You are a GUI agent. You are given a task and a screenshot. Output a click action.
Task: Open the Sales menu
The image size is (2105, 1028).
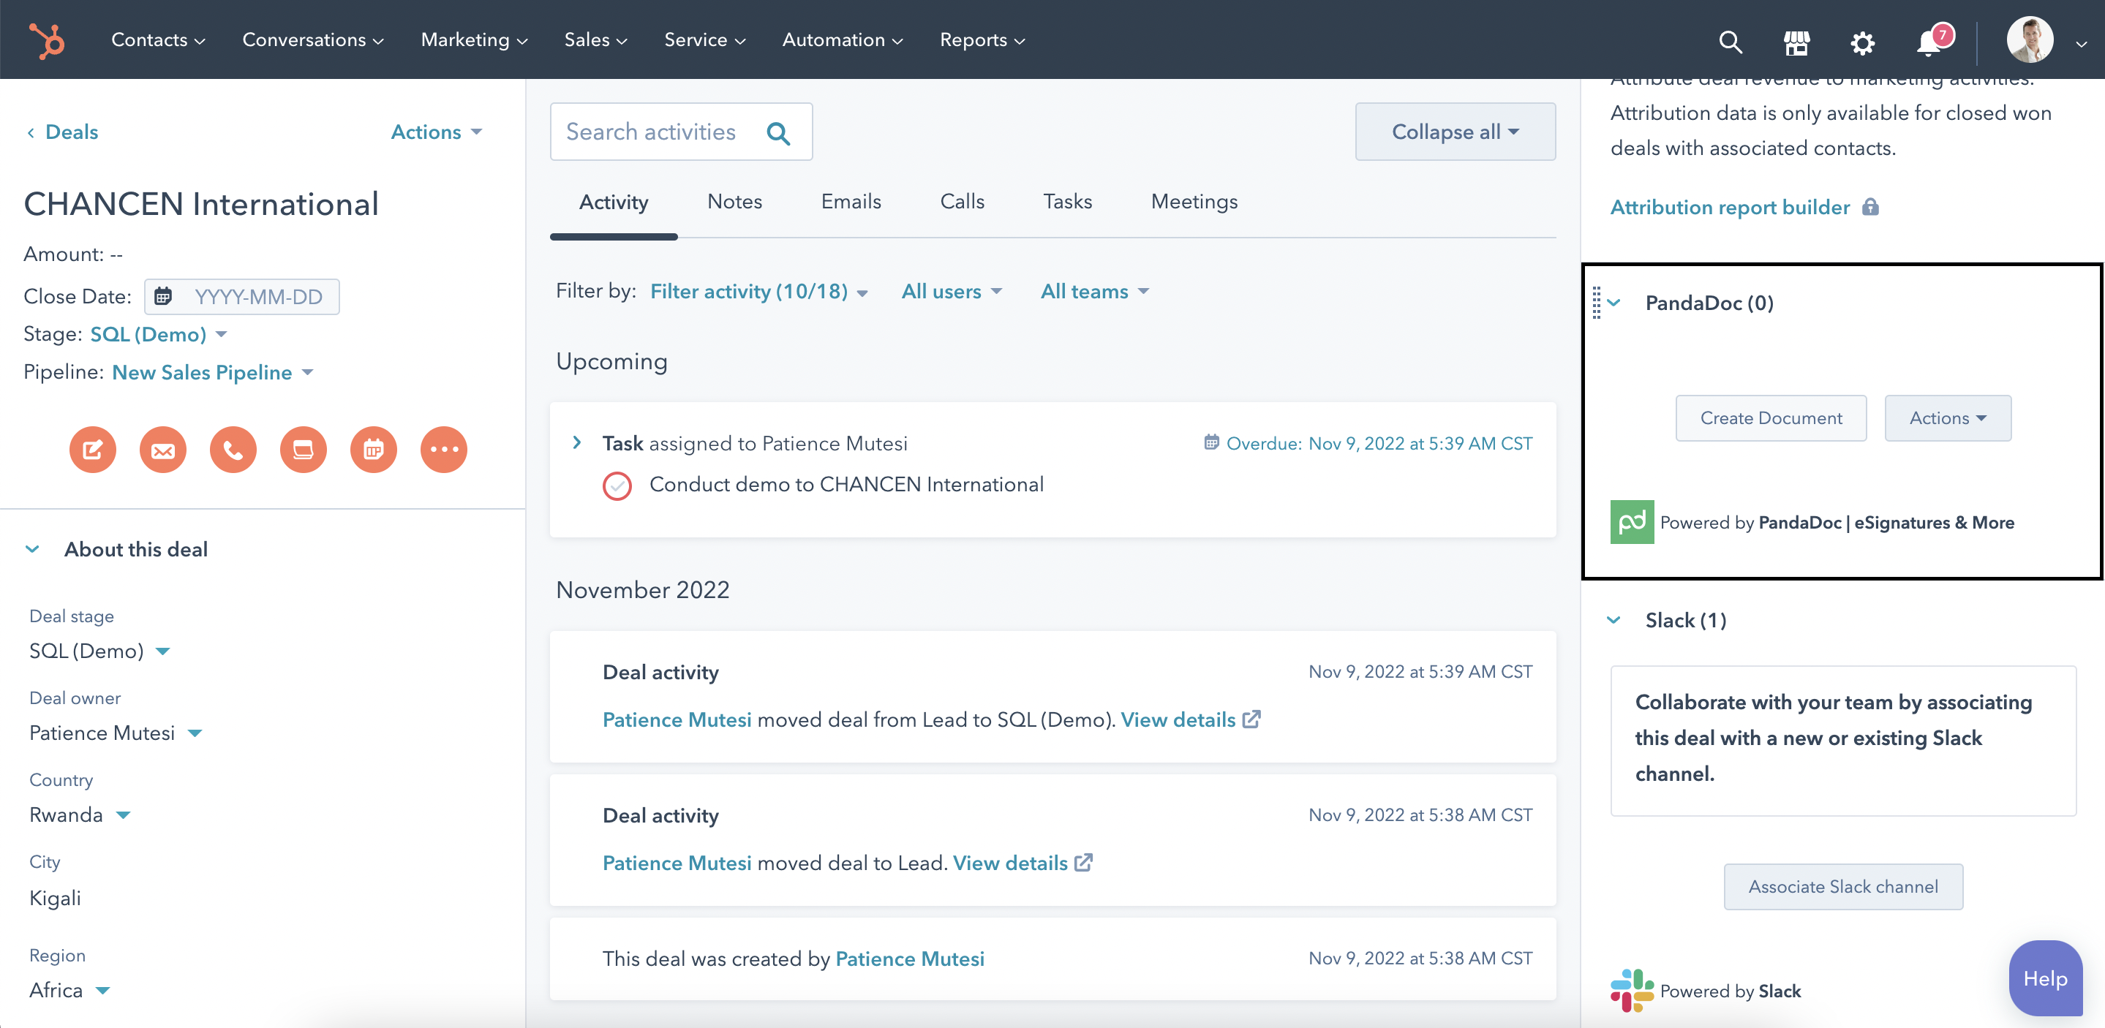point(595,40)
